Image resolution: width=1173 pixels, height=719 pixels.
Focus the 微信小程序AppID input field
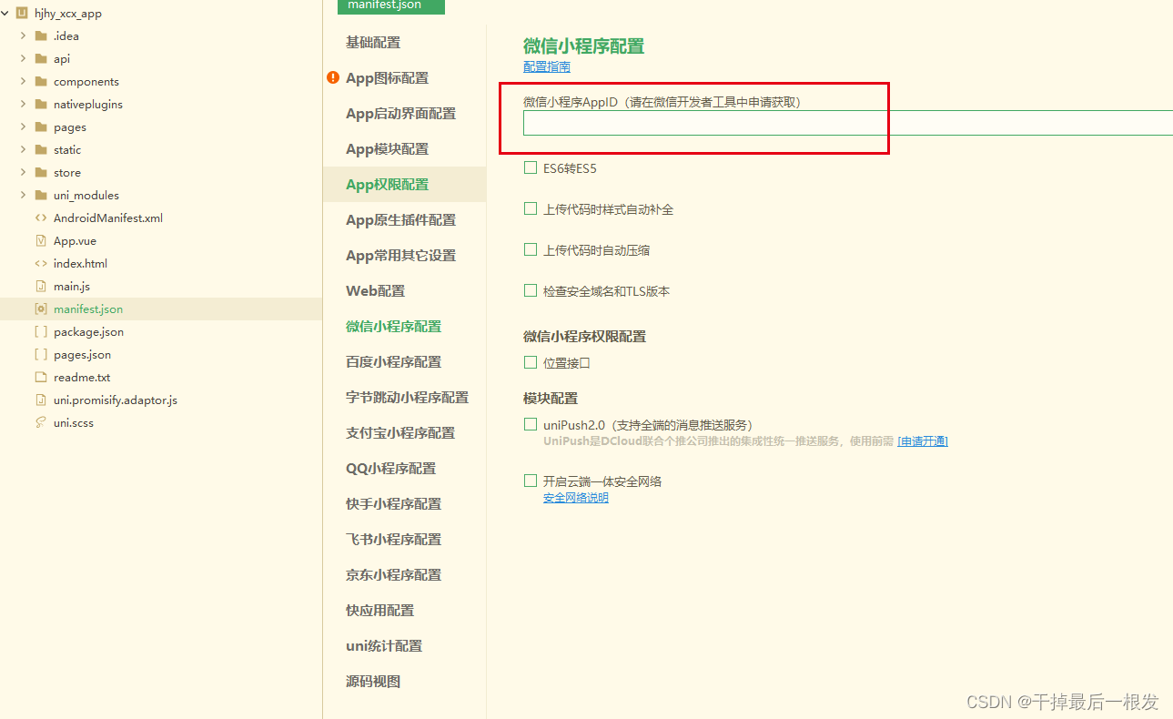pos(848,123)
